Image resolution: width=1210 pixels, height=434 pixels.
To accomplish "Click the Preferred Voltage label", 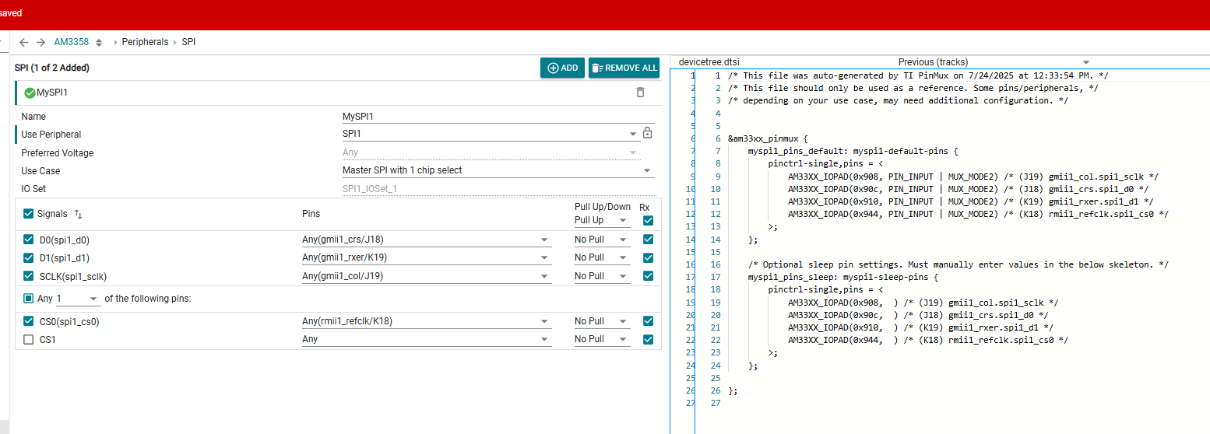I will 58,152.
